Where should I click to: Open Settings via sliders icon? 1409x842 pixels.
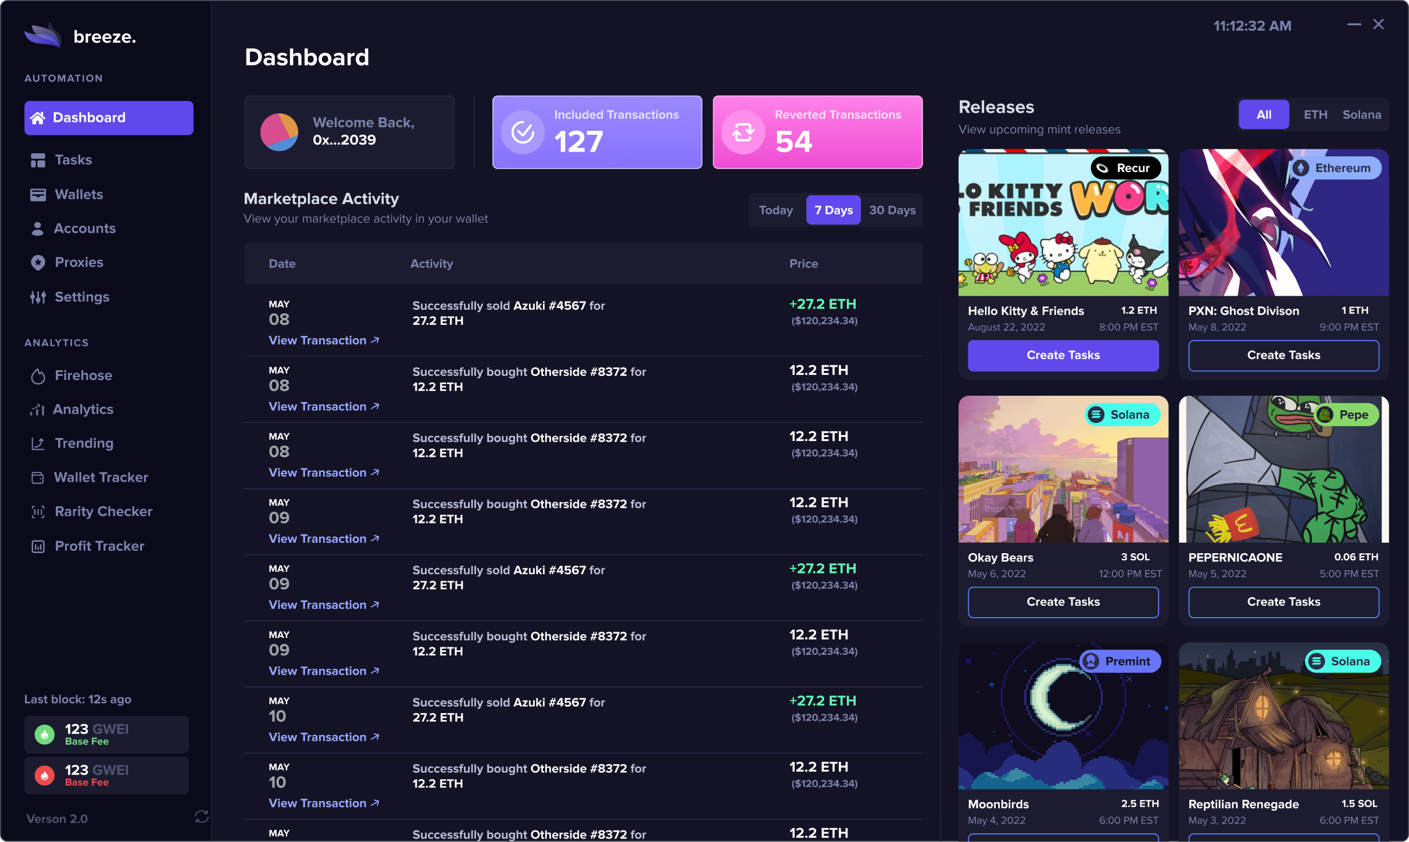(38, 298)
